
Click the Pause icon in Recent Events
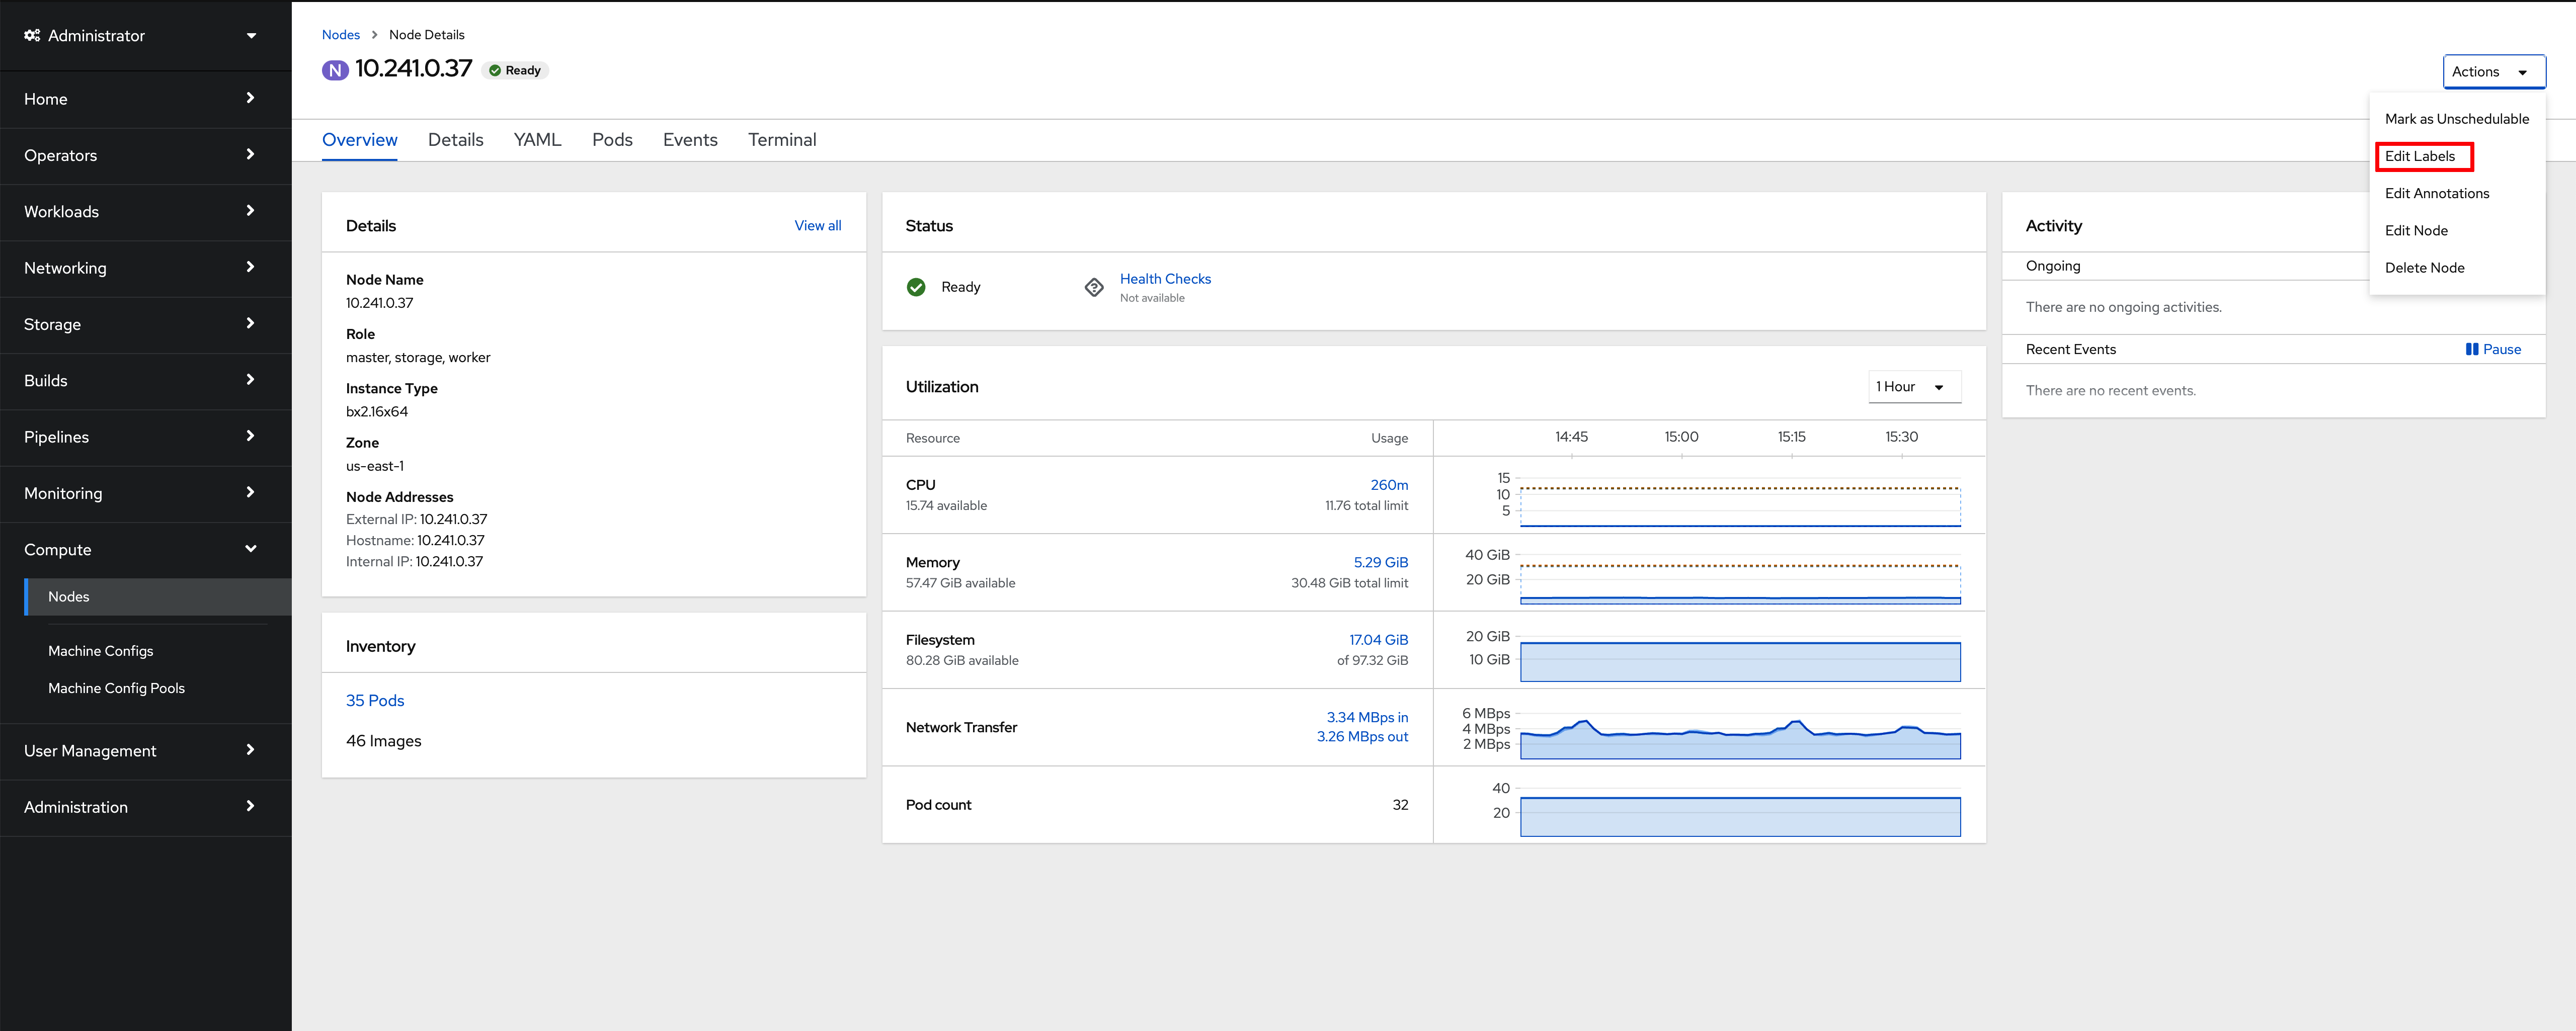(x=2471, y=349)
